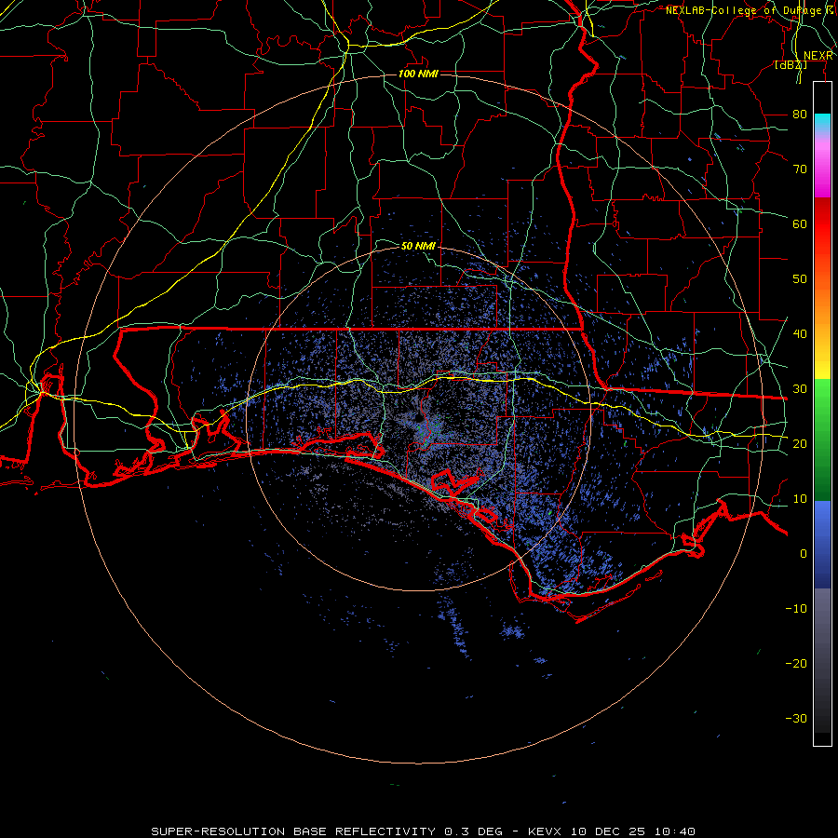
Task: Click the -20 value on the dBZ scale
Action: point(796,664)
